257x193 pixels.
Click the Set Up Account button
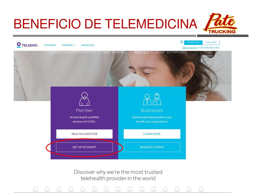pos(84,147)
